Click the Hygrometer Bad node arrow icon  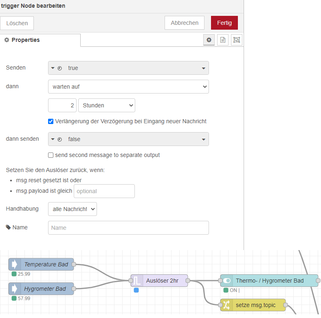tap(14, 289)
